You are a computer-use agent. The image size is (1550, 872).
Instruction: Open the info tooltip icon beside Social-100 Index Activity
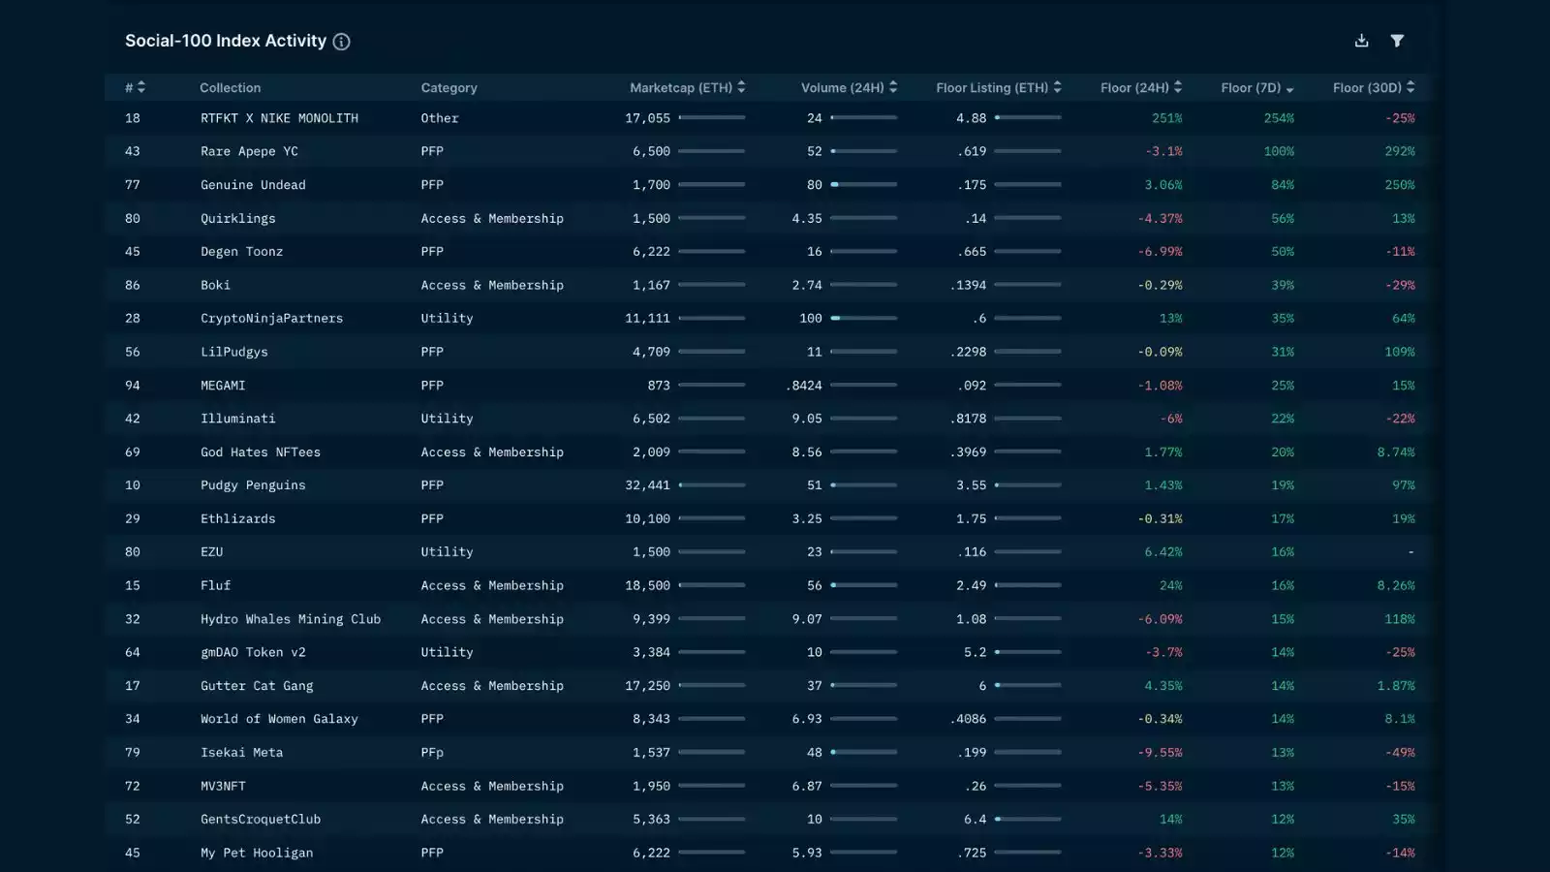(341, 42)
